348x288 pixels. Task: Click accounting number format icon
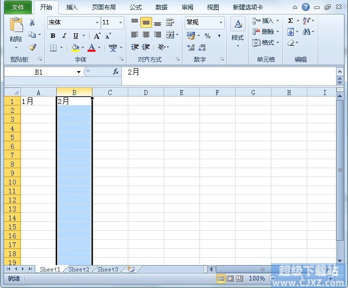[191, 35]
